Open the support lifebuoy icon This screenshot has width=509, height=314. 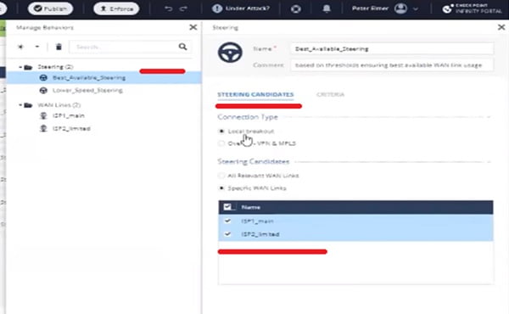pyautogui.click(x=296, y=8)
